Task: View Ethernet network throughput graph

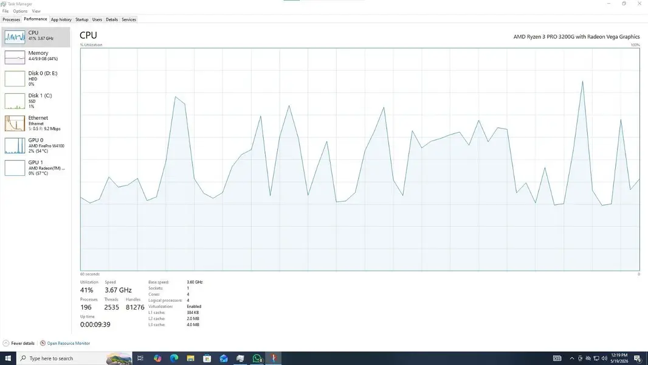Action: pos(36,123)
